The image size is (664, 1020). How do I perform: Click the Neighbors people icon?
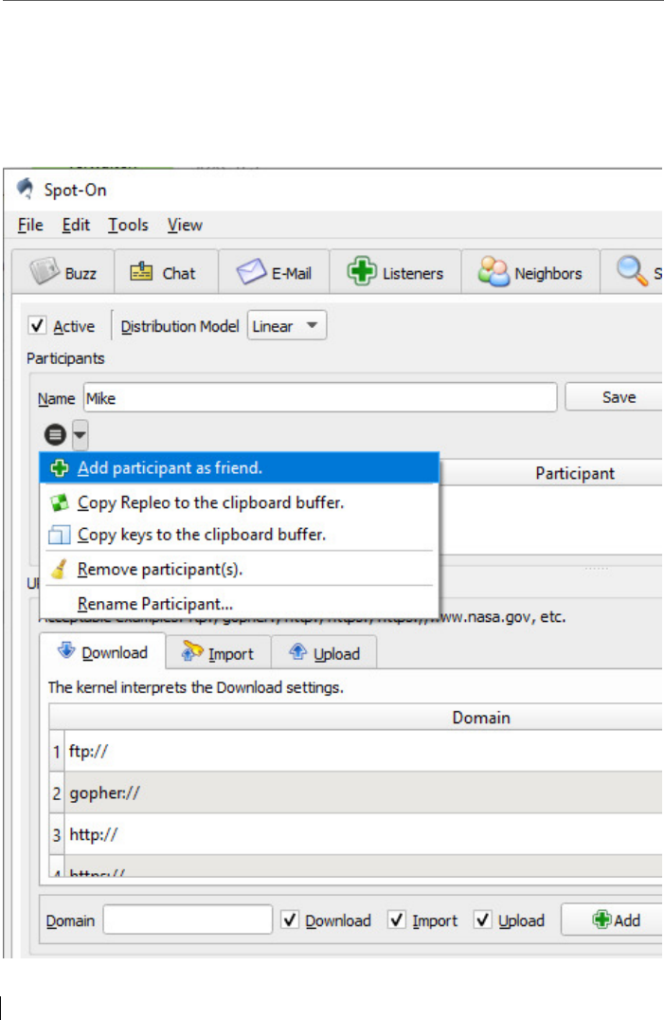[x=494, y=273]
